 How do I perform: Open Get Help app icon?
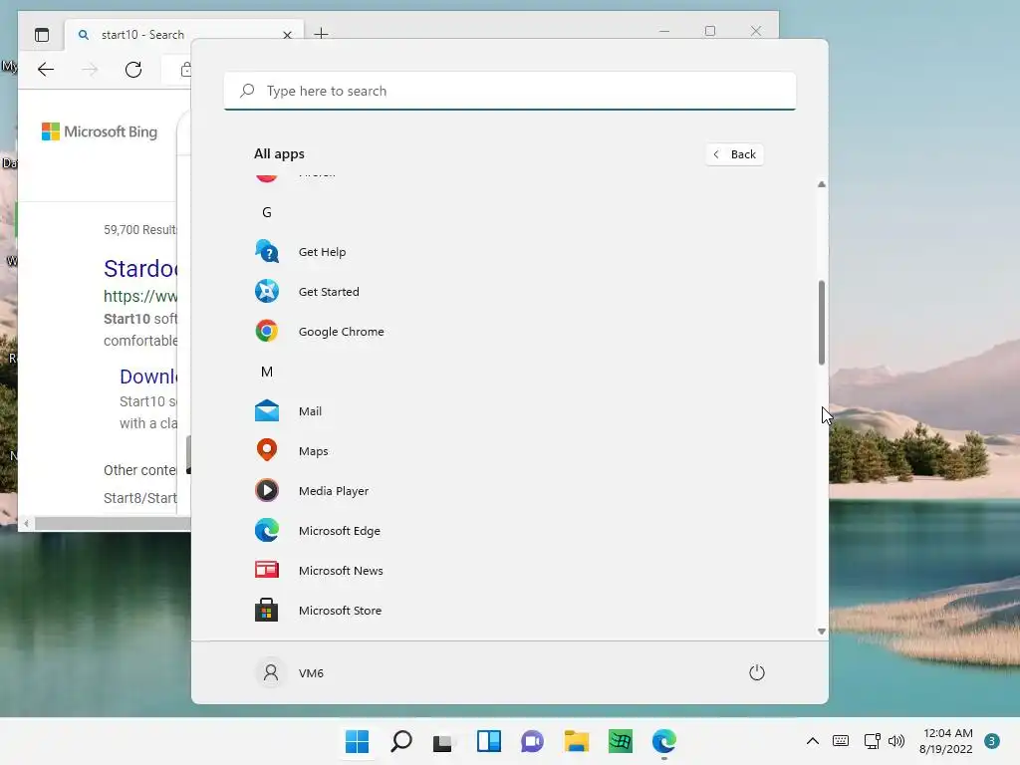(x=267, y=251)
